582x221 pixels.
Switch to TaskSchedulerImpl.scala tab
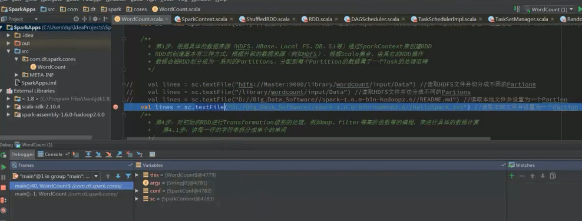[447, 19]
